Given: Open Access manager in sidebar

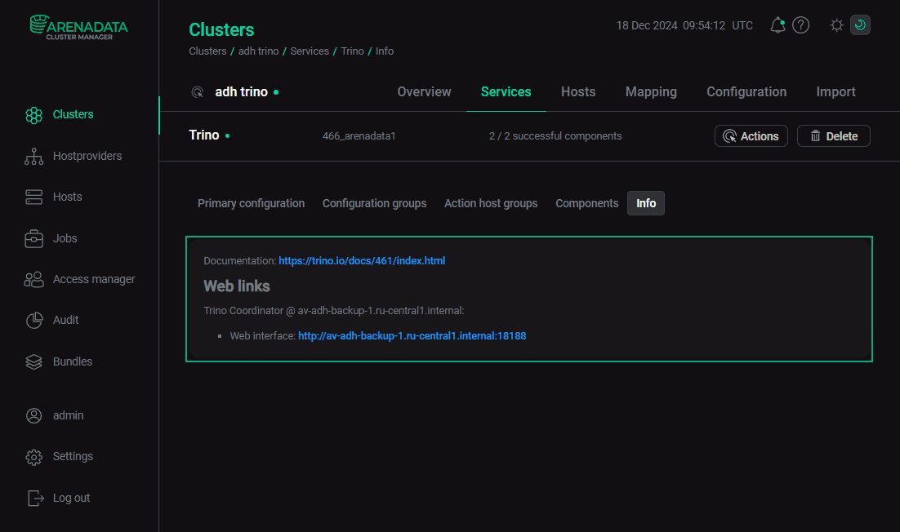Looking at the screenshot, I should 94,279.
